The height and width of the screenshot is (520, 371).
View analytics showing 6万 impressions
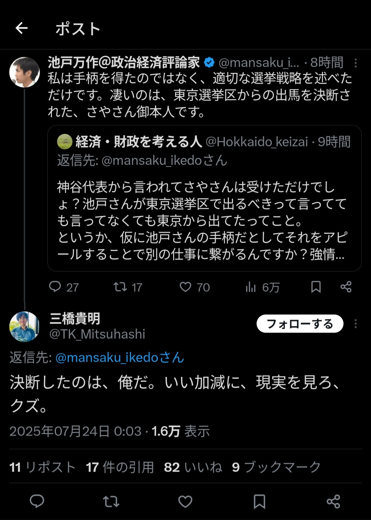(251, 287)
